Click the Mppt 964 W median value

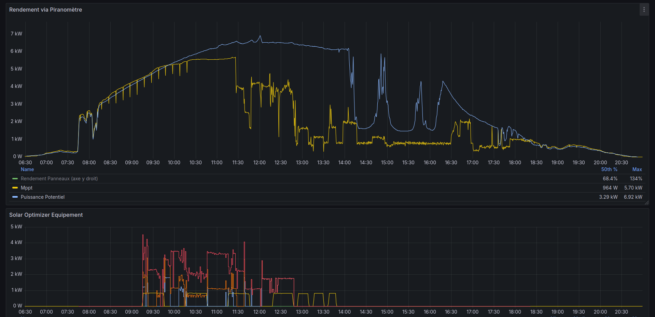tap(610, 188)
